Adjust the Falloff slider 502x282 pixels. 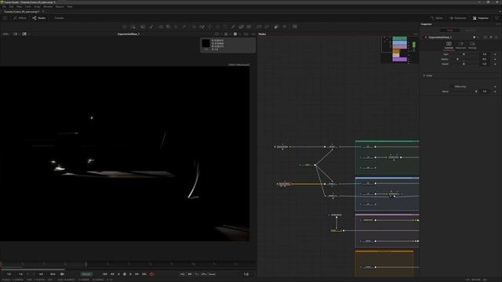[464, 64]
